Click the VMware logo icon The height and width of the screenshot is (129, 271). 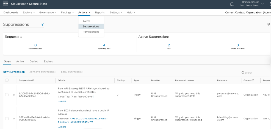[5, 4]
